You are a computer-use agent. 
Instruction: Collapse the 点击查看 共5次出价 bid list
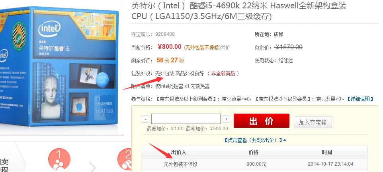(255, 140)
